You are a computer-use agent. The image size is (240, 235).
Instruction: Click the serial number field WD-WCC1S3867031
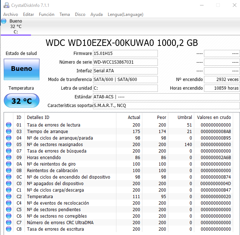pos(125,62)
